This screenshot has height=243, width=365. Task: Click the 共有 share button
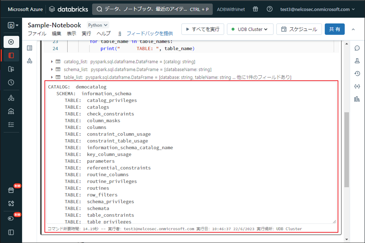coord(335,29)
